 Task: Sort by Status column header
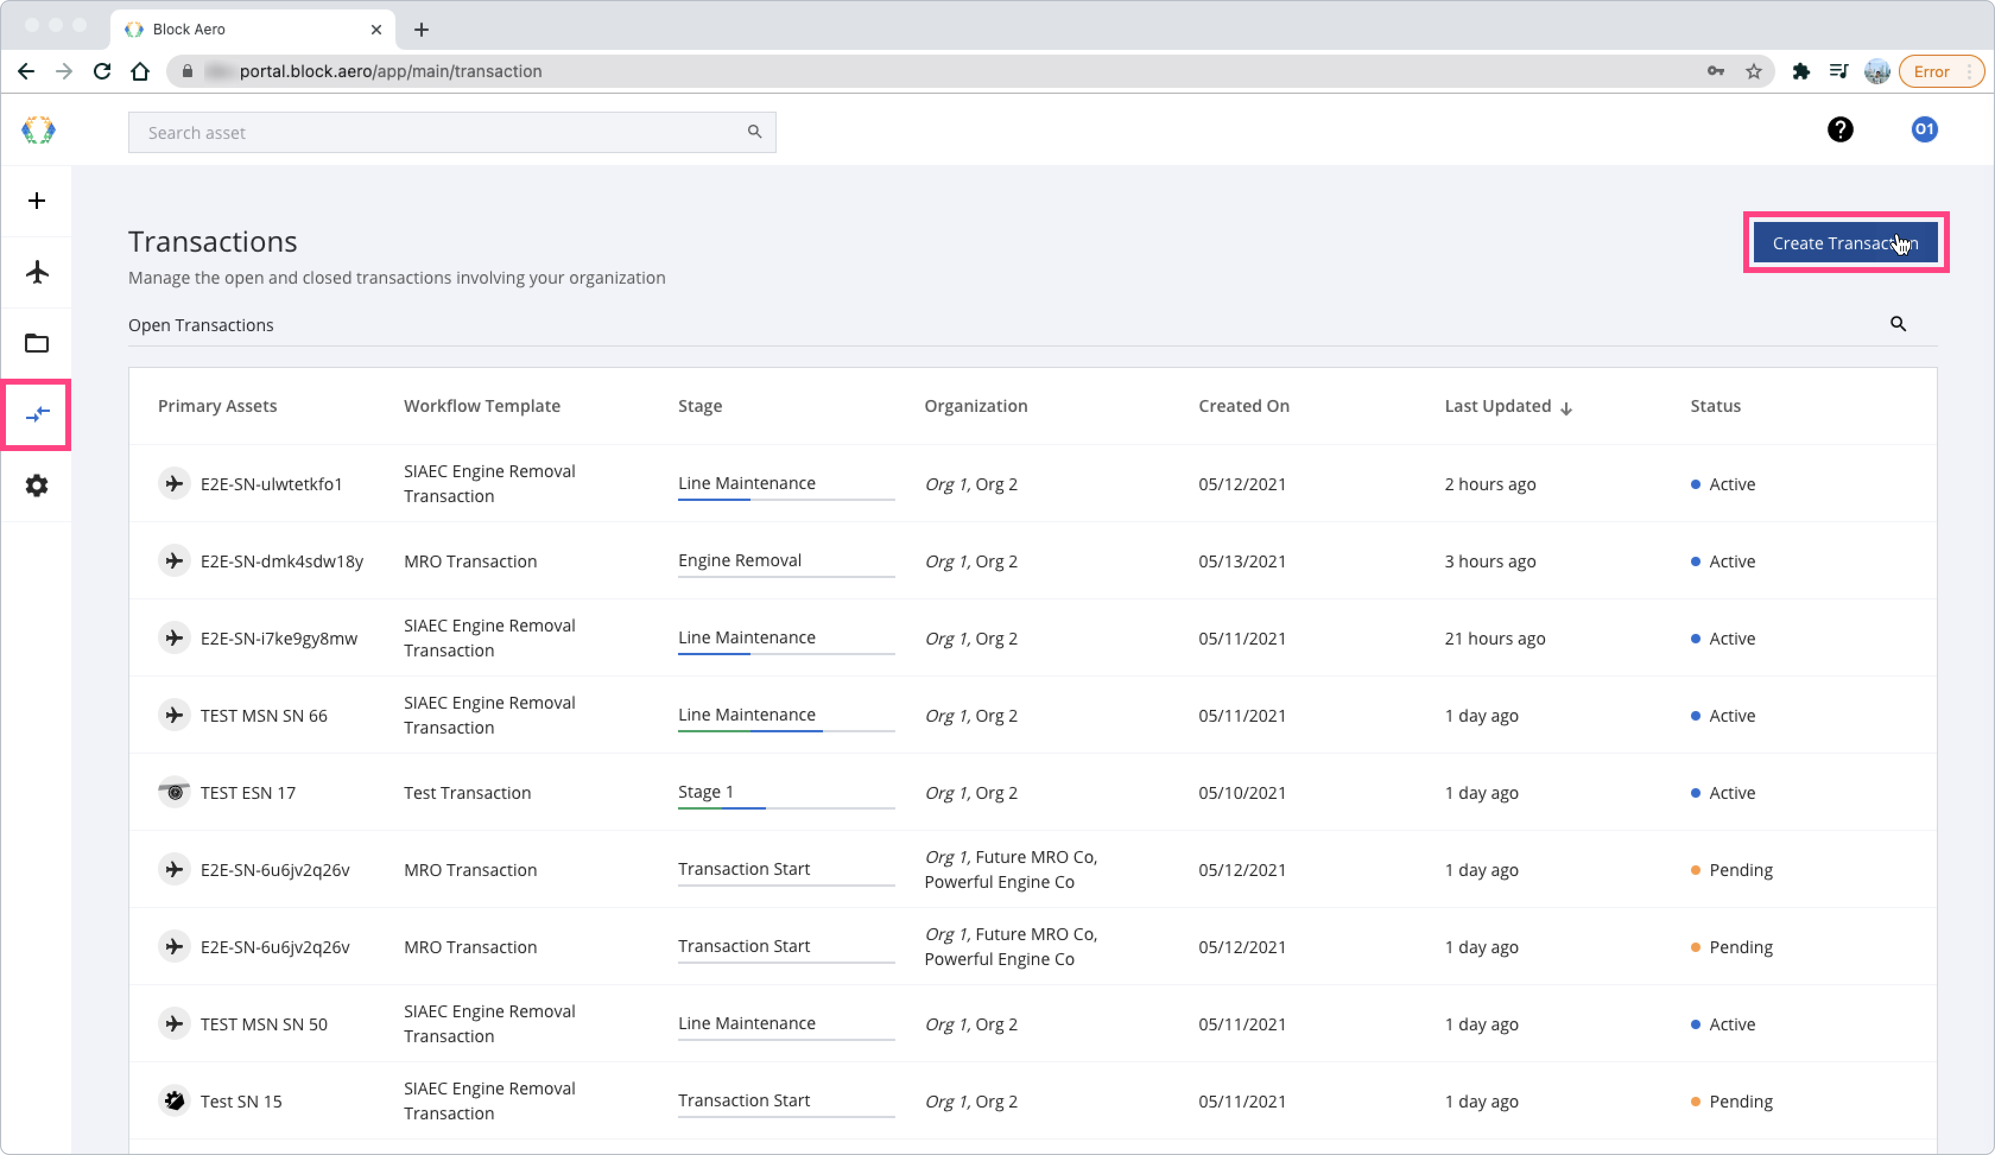point(1715,406)
